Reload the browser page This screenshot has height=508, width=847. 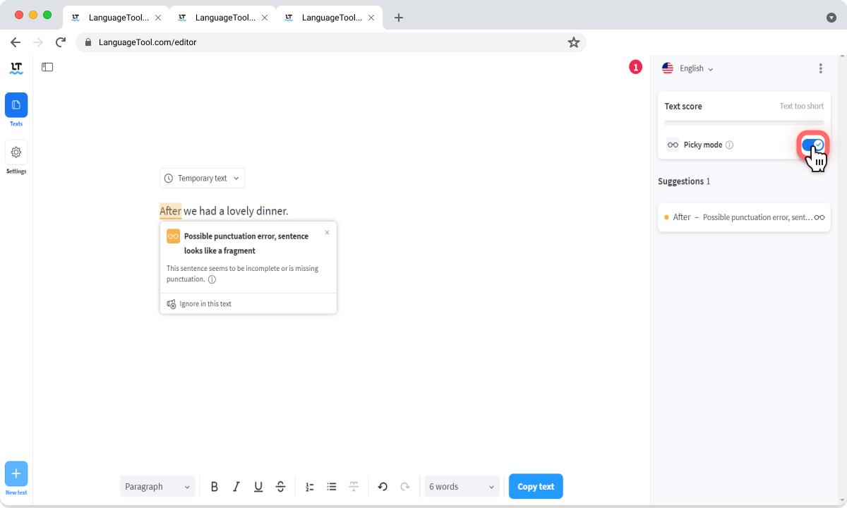point(61,42)
